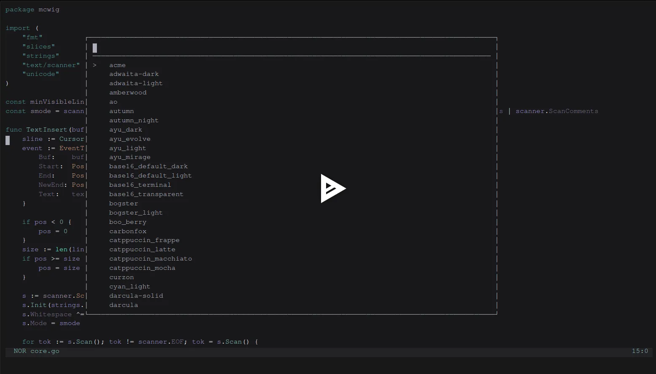This screenshot has height=374, width=656.
Task: Select the amberwood theme
Action: [x=128, y=92]
